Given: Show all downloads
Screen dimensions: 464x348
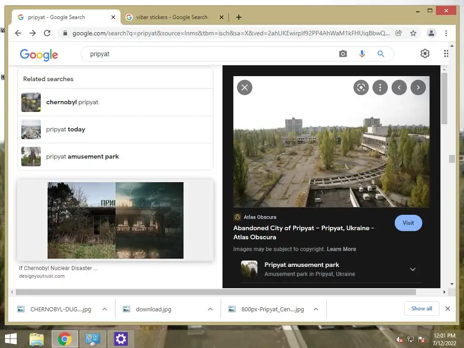Looking at the screenshot, I should tap(422, 309).
